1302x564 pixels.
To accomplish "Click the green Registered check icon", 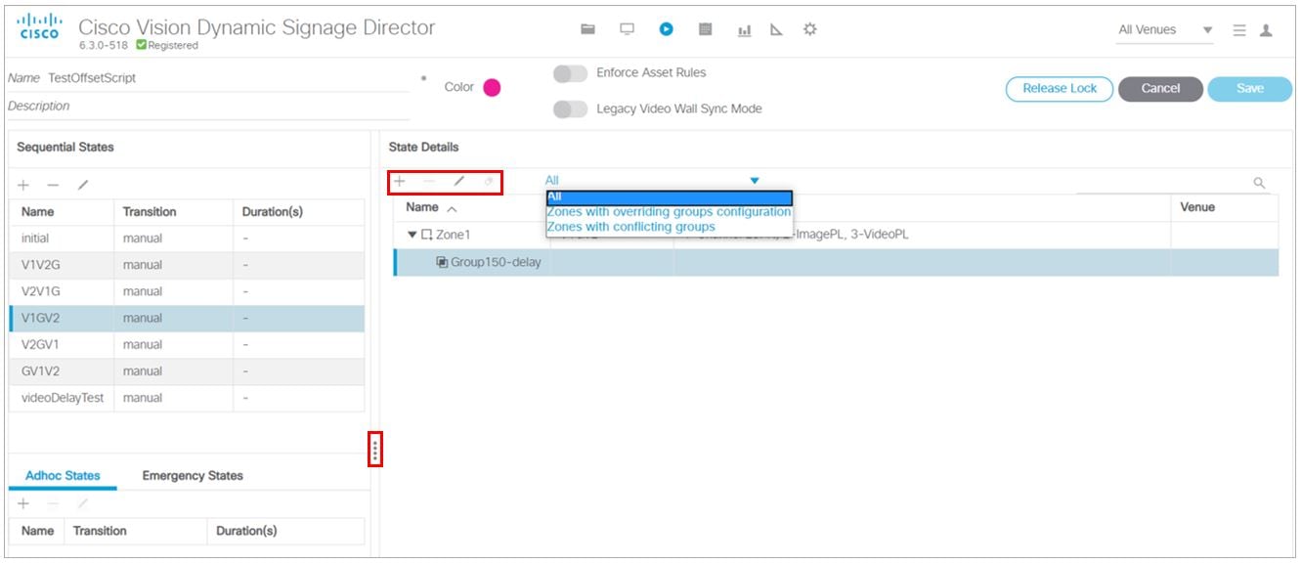I will 142,45.
